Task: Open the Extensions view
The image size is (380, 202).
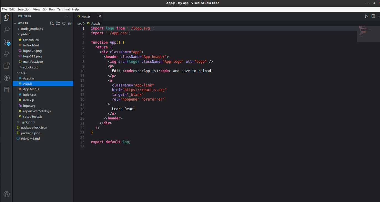Action: [x=7, y=66]
